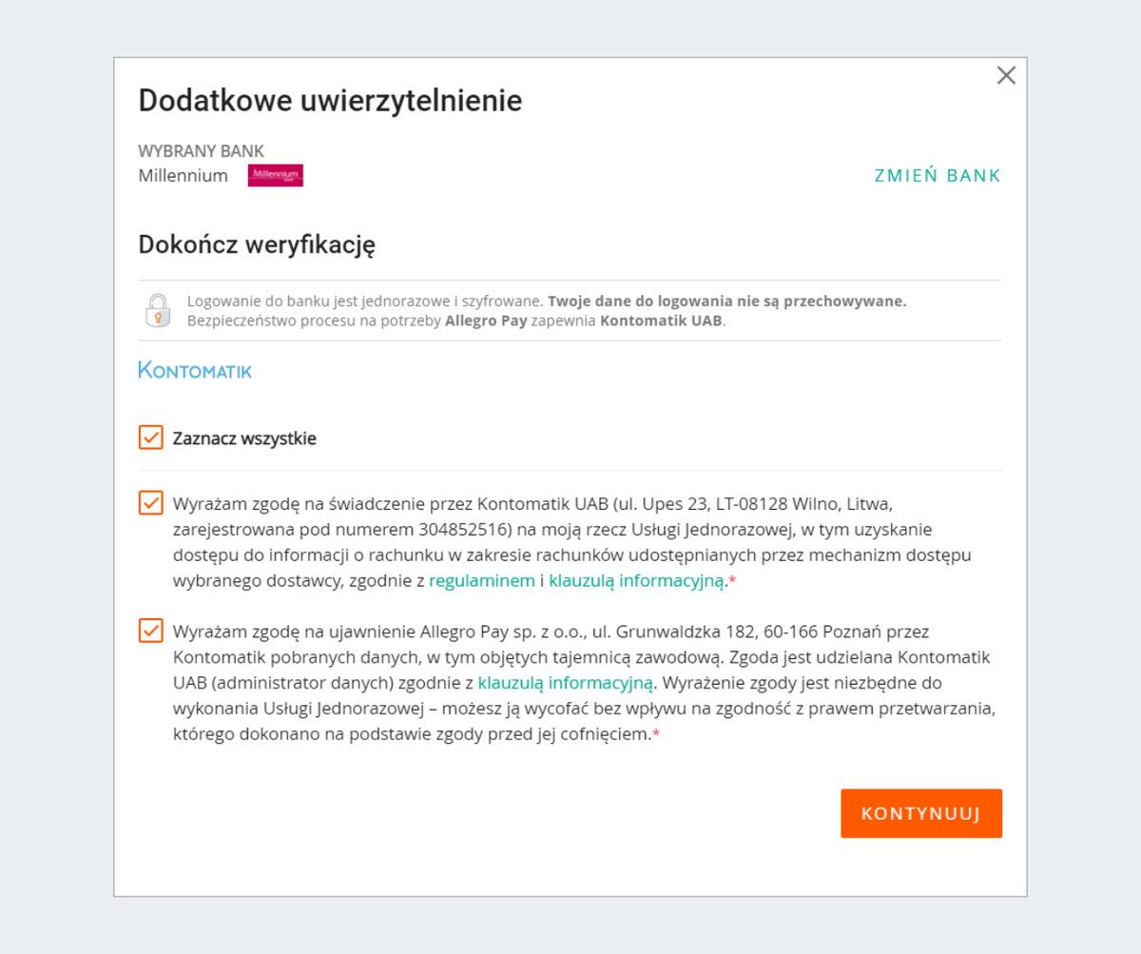1141x954 pixels.
Task: Click the Kontomatik logo
Action: [195, 370]
